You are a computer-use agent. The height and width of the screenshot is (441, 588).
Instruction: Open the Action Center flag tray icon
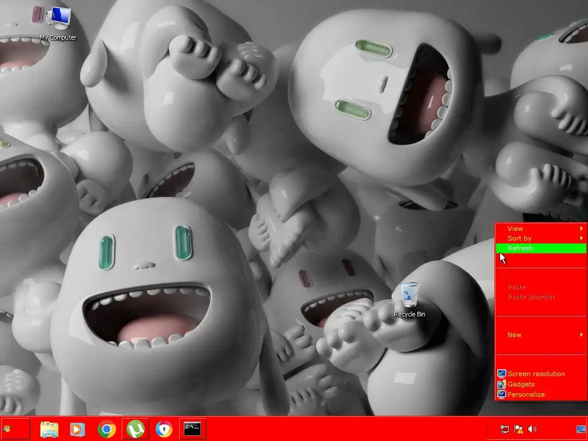pyautogui.click(x=519, y=429)
